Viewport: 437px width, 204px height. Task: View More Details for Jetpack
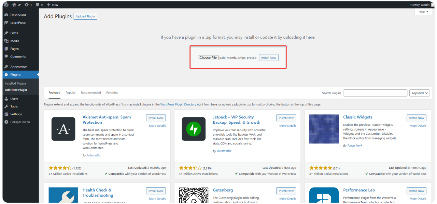click(287, 125)
